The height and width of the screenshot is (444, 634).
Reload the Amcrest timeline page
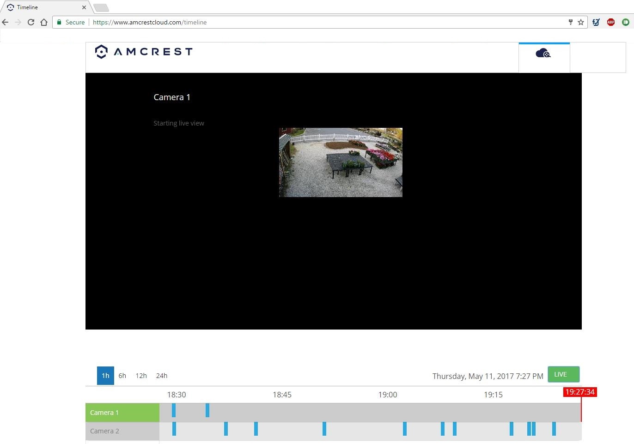tap(31, 22)
